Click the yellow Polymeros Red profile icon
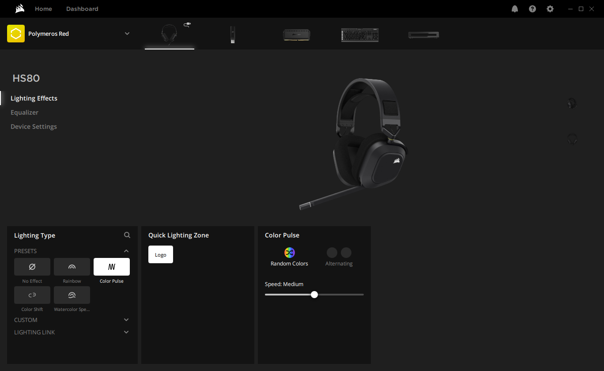 16,34
